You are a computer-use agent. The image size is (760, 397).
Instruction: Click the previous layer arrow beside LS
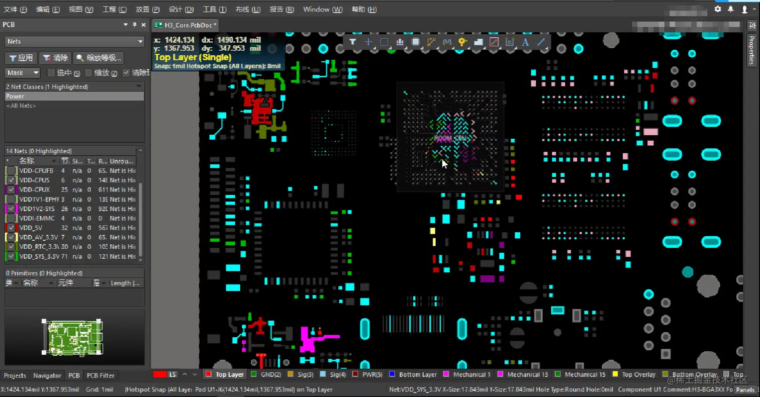184,374
